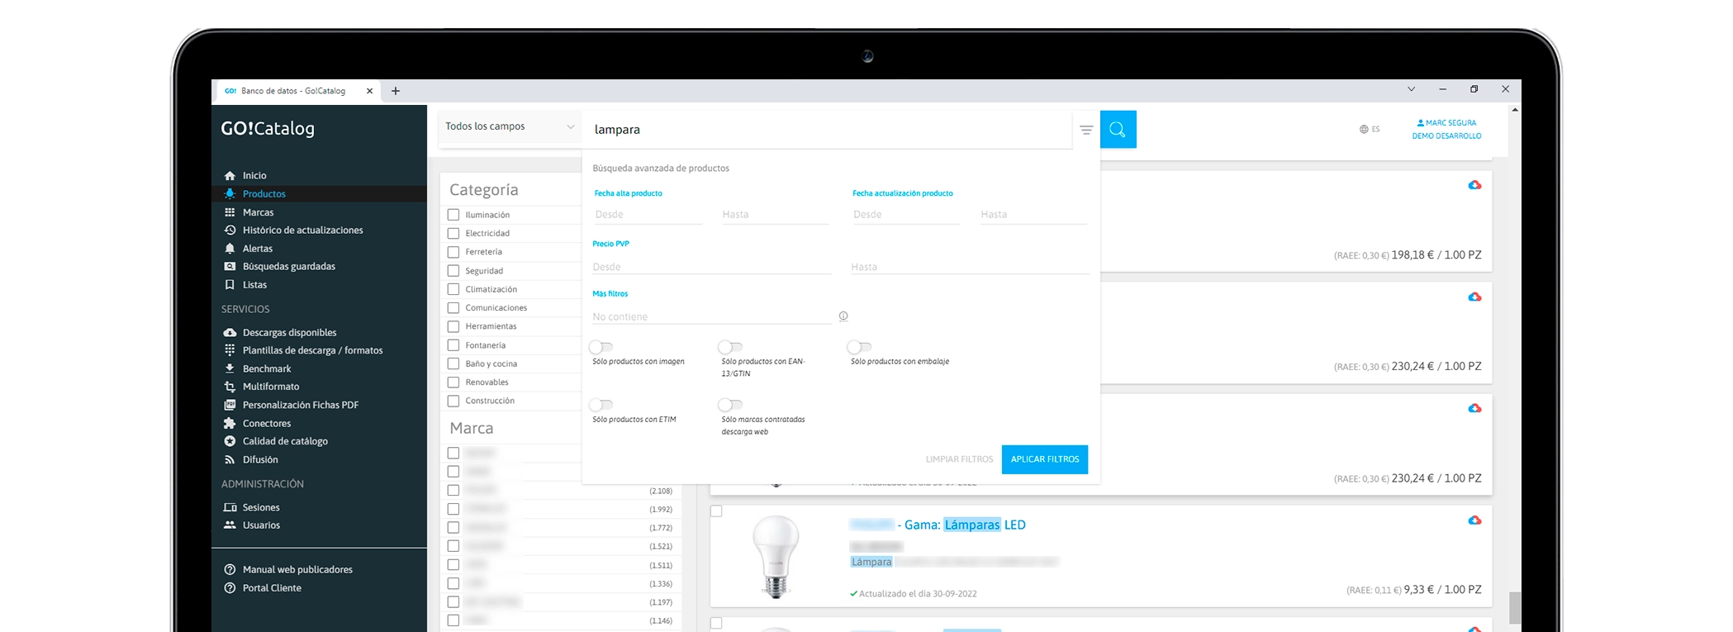Click the Personalización Fichas PDF icon
1733x632 pixels.
click(x=230, y=405)
